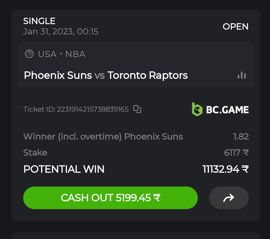Click the Winner (incl. overtime) market line
The height and width of the screenshot is (239, 270).
[x=103, y=137]
